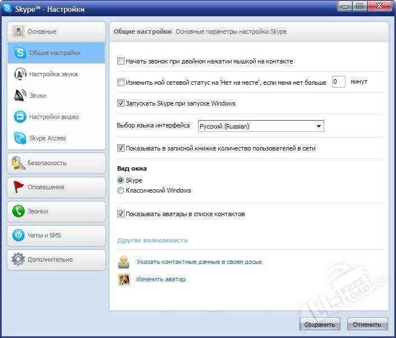Click the Skype Access Wi-Fi icon
396x338 pixels.
[x=20, y=138]
